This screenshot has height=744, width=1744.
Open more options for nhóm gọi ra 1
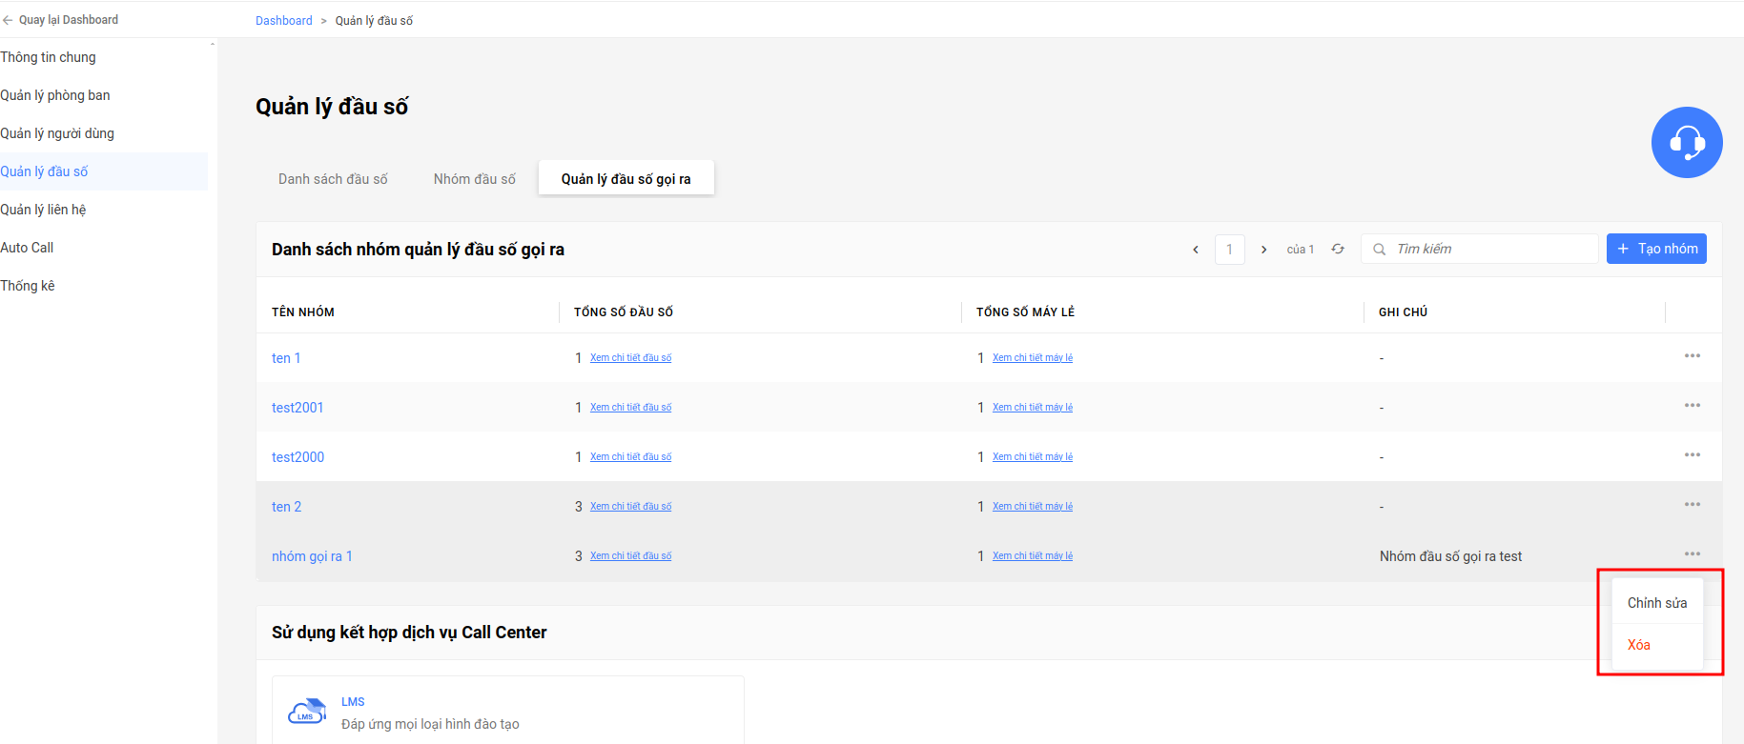tap(1693, 553)
